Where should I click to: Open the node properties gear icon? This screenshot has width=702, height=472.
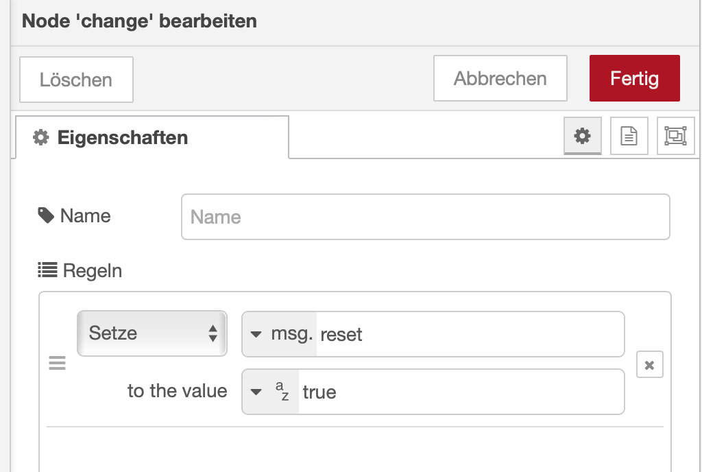pyautogui.click(x=582, y=136)
